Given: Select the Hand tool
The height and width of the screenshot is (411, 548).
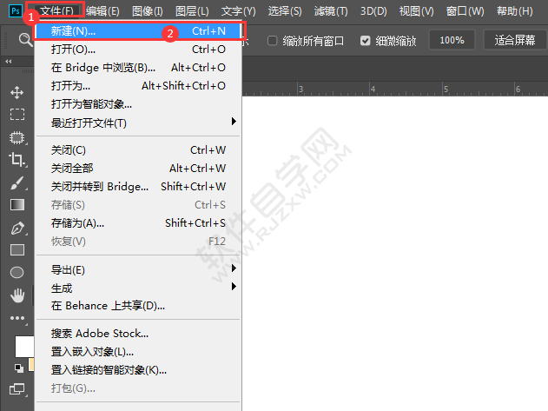Looking at the screenshot, I should pyautogui.click(x=17, y=295).
